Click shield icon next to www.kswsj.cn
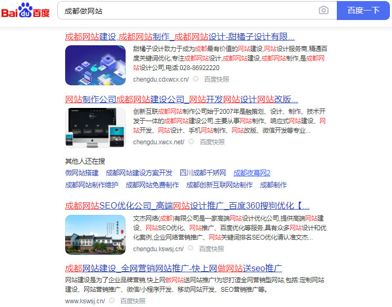Viewport: 392px width, 307px height. 112,301
